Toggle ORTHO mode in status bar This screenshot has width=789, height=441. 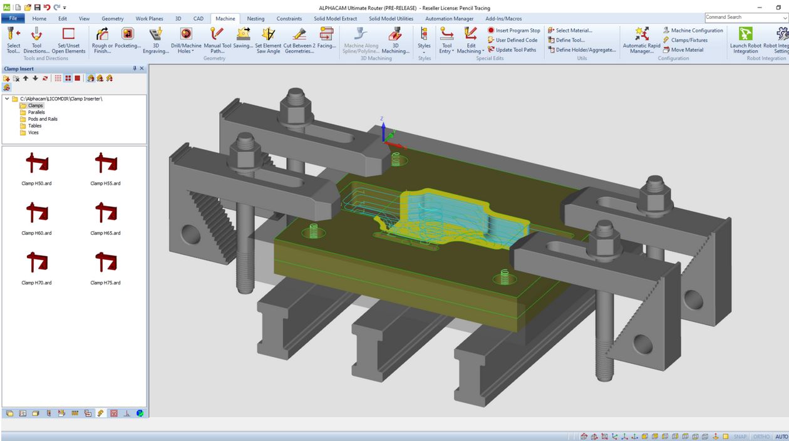761,437
